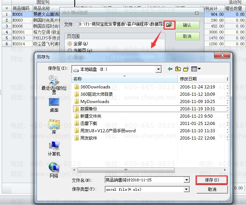Screen dimensions: 246x205
Task: Click the scroll right arrow in file list
Action: coord(225,170)
